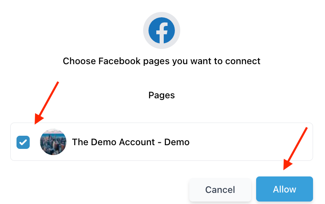Toggle the blue checkmark box for demo page
This screenshot has width=325, height=204.
[23, 142]
